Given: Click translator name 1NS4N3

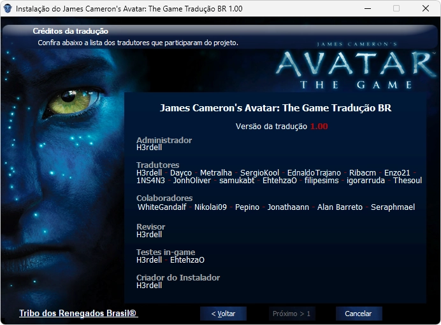Looking at the screenshot, I should click(x=150, y=181).
